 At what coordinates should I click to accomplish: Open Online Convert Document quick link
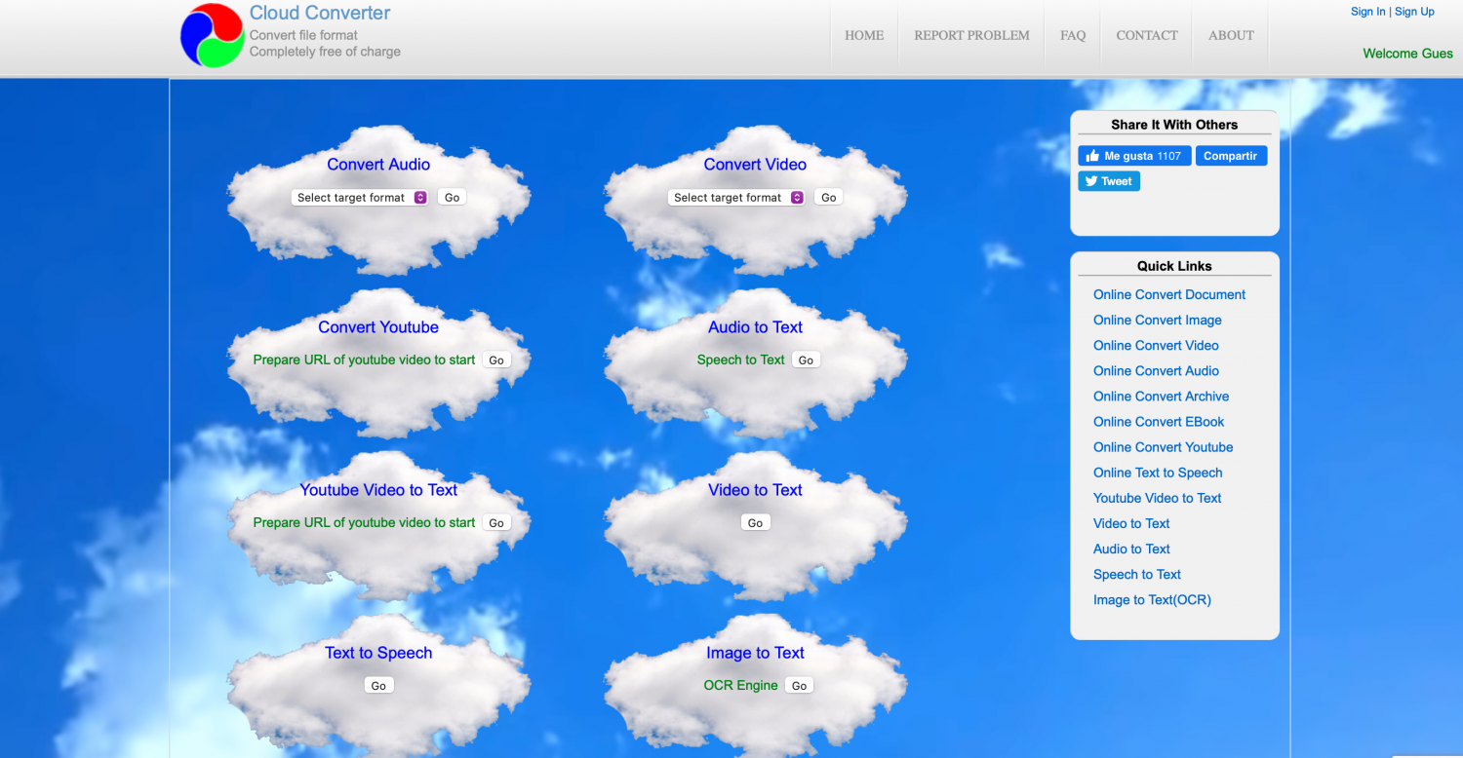tap(1169, 295)
